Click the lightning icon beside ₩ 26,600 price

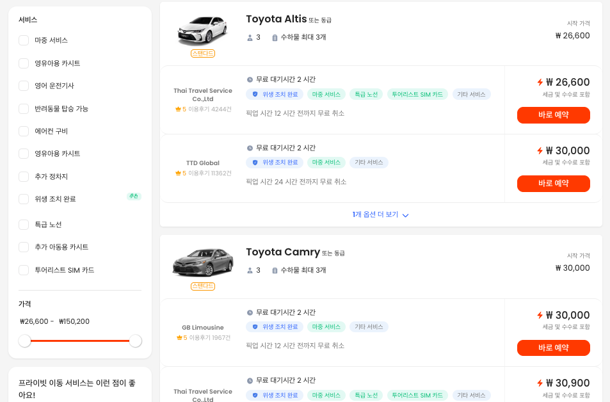540,82
